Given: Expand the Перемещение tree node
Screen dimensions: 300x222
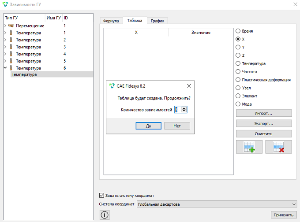Looking at the screenshot, I should click(x=5, y=26).
